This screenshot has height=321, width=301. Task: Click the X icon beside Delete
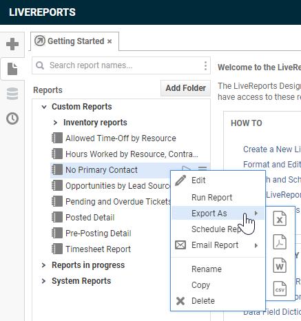(180, 301)
